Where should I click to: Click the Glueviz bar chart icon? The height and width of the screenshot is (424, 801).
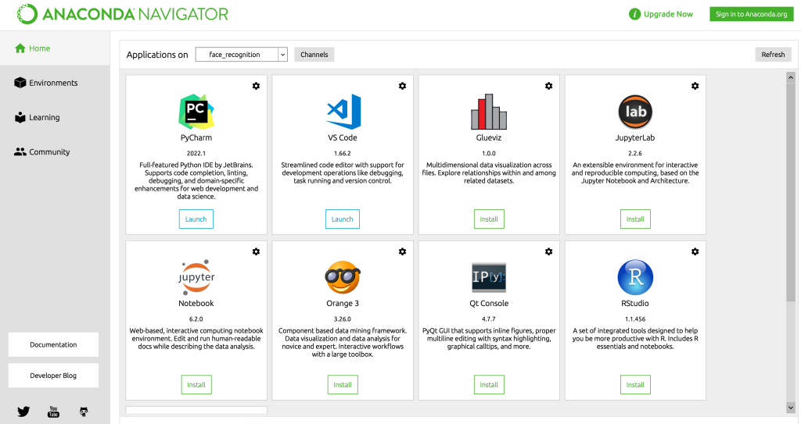click(489, 112)
